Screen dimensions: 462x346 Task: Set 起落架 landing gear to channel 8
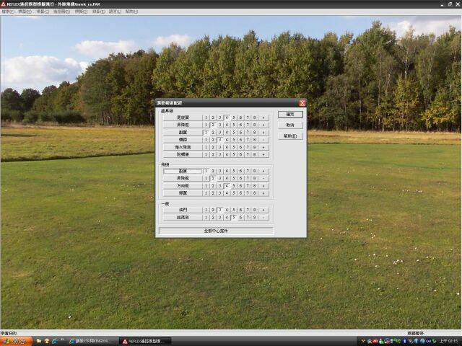point(255,218)
